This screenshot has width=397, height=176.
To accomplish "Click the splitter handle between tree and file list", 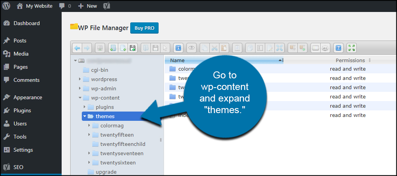I will [161, 140].
